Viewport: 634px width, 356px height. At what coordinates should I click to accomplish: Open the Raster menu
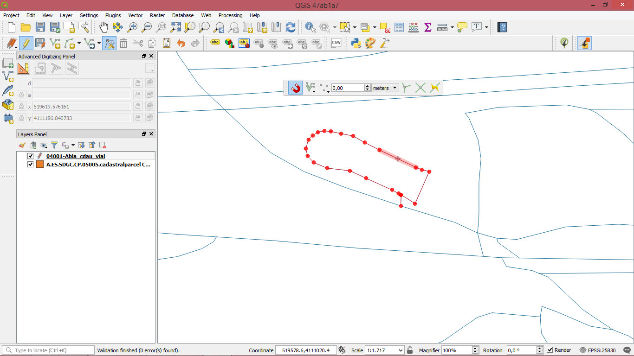click(x=157, y=15)
